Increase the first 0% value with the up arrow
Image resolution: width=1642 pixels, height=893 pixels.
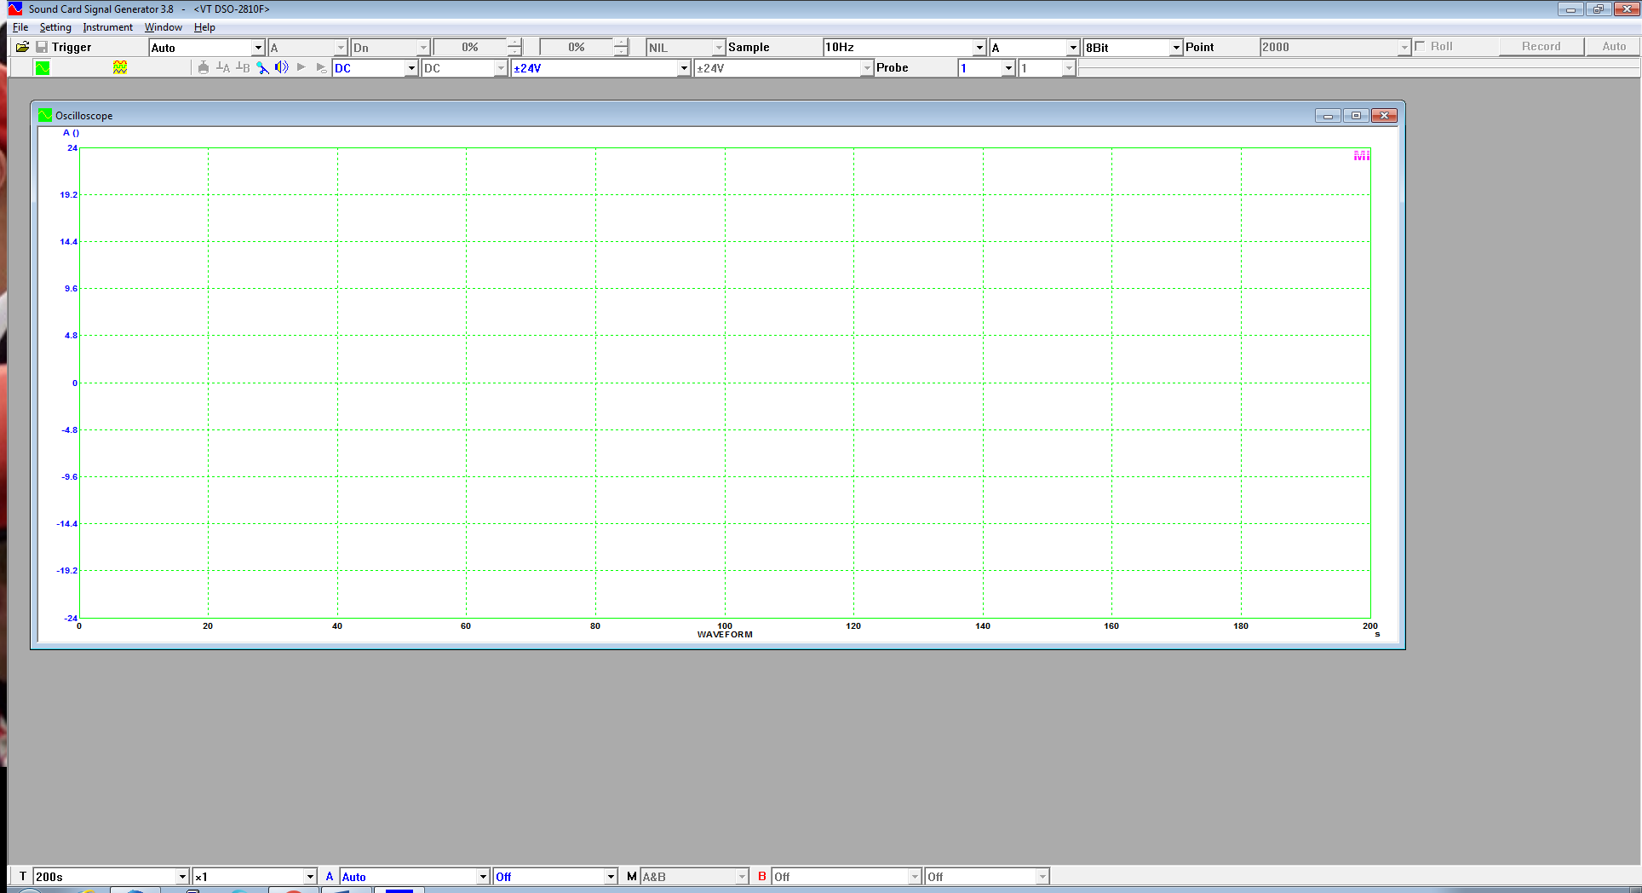[x=514, y=43]
